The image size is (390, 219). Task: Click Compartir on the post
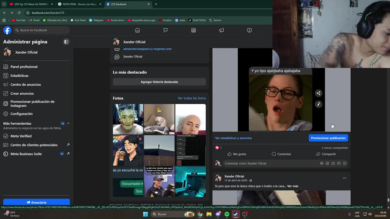[x=326, y=154]
